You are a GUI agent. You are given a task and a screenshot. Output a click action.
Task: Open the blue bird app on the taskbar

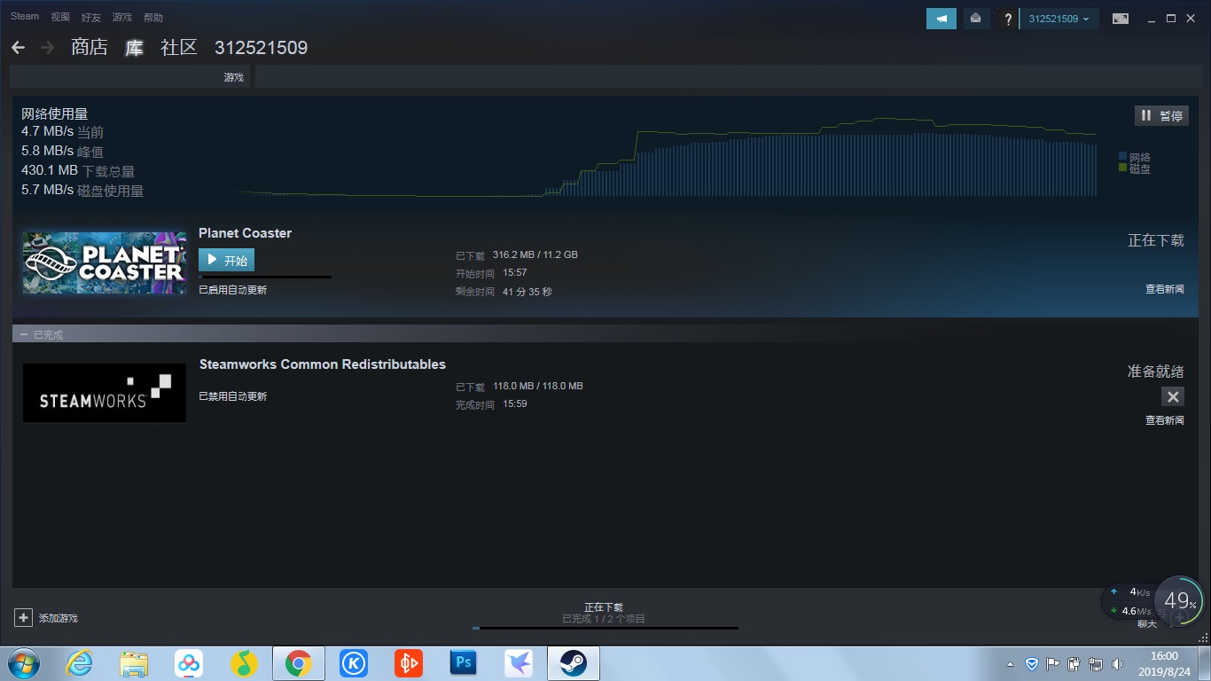[x=519, y=663]
